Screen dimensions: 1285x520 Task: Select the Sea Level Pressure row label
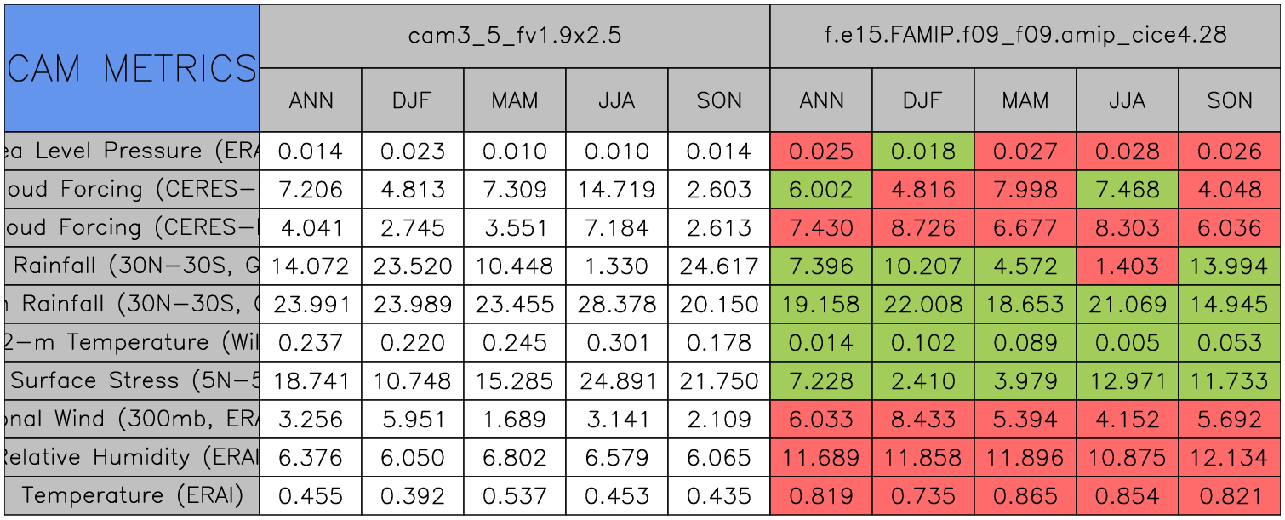point(132,151)
